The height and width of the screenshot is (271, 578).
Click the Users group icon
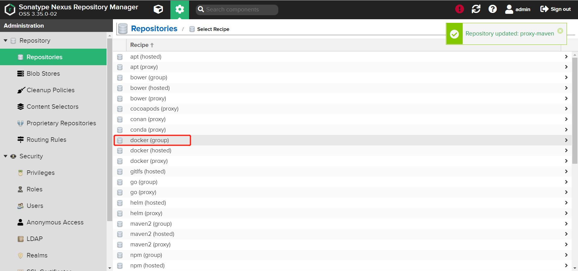point(20,206)
